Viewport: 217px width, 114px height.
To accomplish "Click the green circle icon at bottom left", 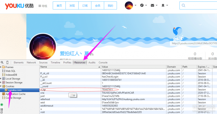I will 2,105.
